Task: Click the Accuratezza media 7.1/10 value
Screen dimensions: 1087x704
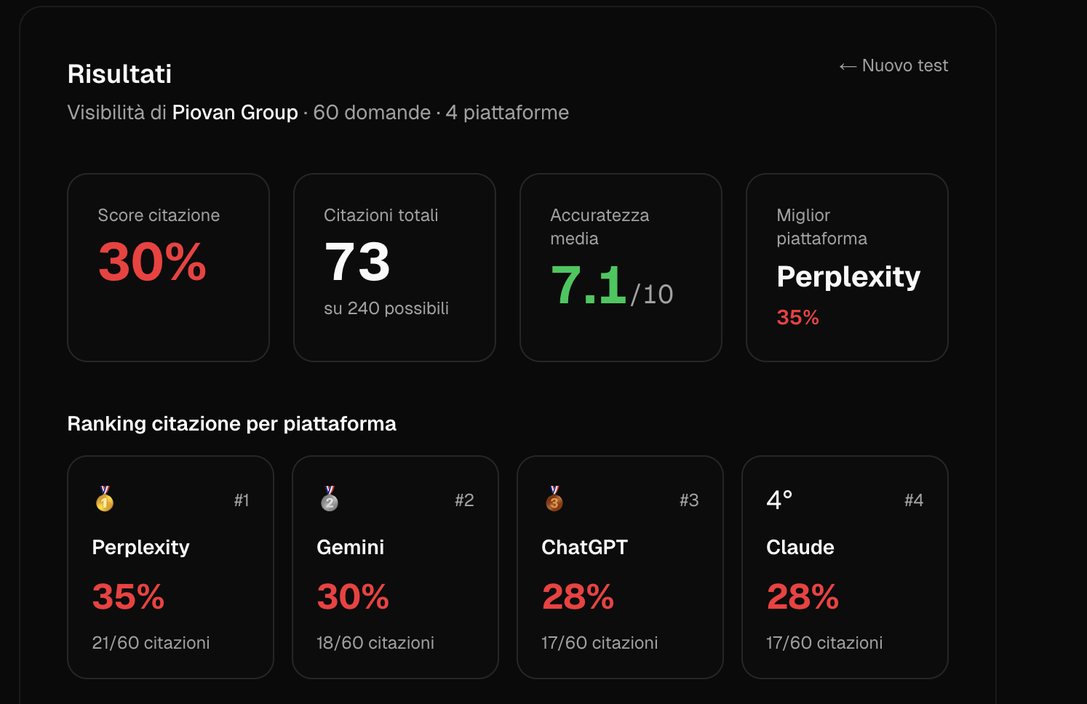Action: click(611, 285)
